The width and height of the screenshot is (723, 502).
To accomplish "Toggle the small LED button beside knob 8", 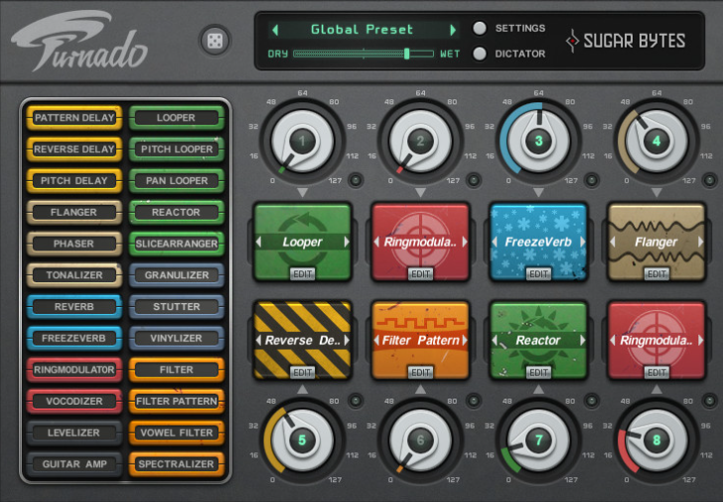I will pyautogui.click(x=710, y=401).
